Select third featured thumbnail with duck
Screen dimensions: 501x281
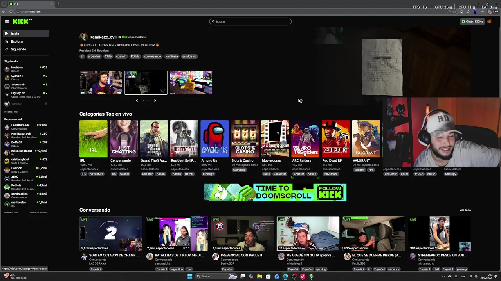pyautogui.click(x=191, y=83)
